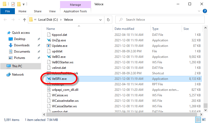Switch to the View ribbon tab
Image resolution: width=208 pixels, height=123 pixels.
point(52,11)
